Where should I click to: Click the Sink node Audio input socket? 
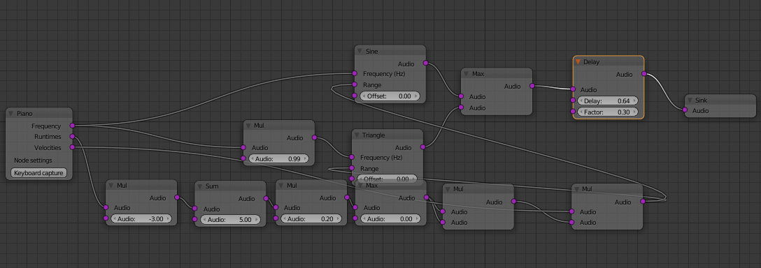(x=685, y=110)
